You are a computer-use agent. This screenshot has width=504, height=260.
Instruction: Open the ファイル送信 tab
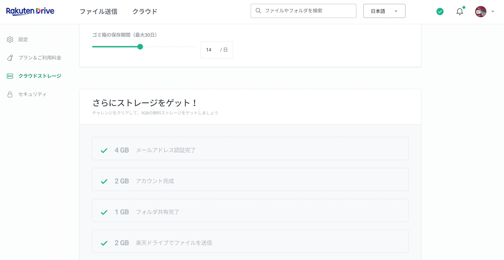[x=98, y=12]
